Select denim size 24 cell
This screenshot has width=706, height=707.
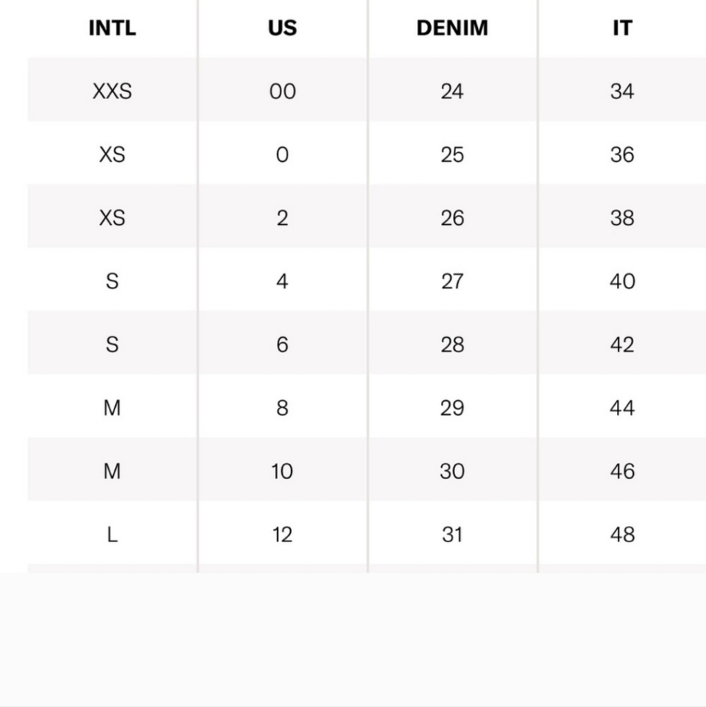(x=452, y=91)
